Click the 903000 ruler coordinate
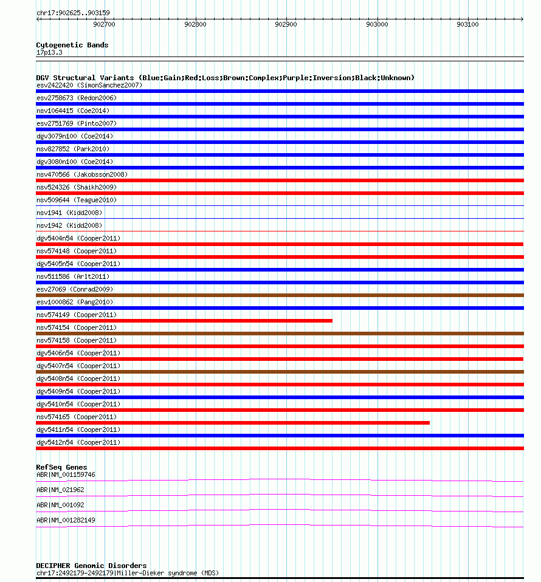 tap(377, 24)
